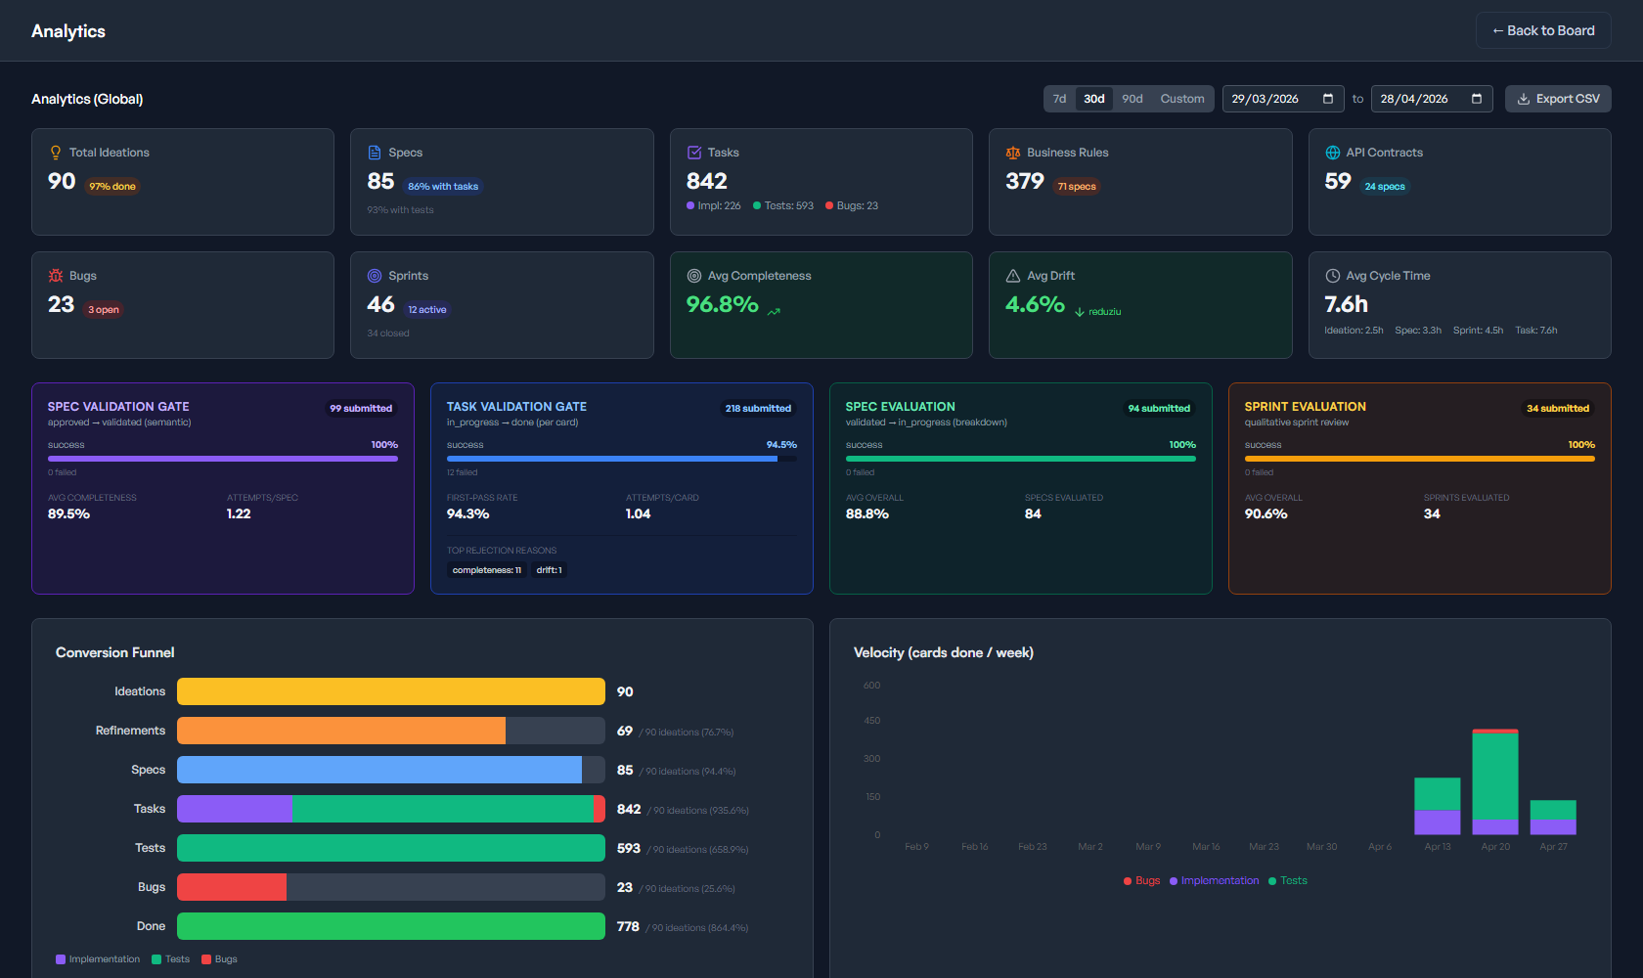Open the end date calendar picker
Image resolution: width=1643 pixels, height=978 pixels.
(x=1476, y=98)
